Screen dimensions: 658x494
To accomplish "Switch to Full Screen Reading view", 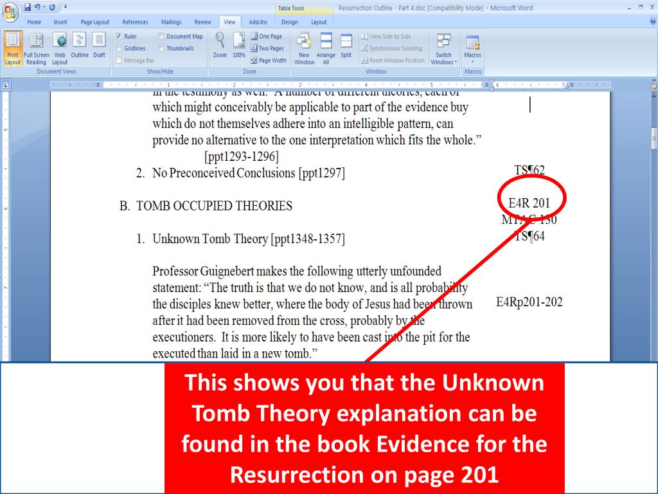I will click(36, 49).
